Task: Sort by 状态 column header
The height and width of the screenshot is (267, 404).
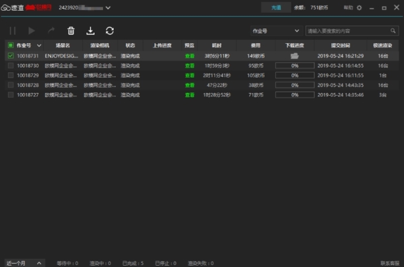Action: (x=130, y=46)
